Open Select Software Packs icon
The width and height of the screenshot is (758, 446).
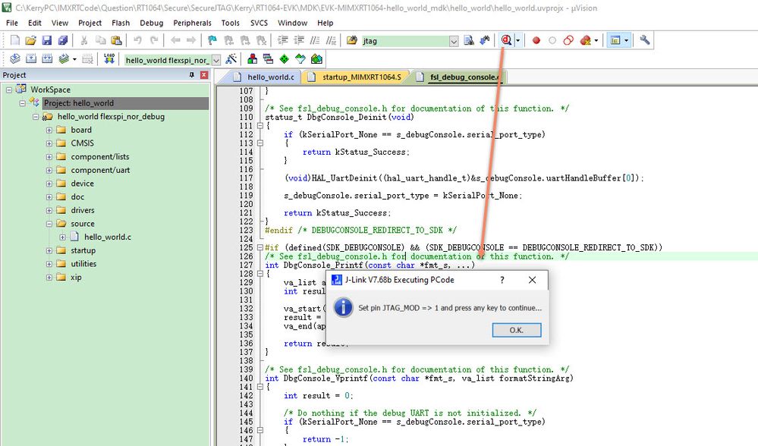point(300,59)
